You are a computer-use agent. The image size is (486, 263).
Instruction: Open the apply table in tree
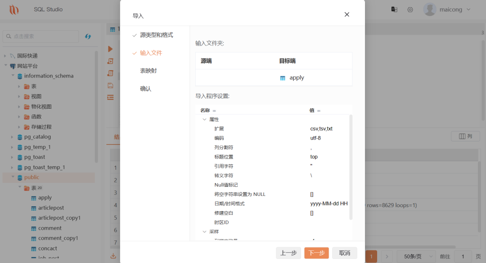pos(45,198)
